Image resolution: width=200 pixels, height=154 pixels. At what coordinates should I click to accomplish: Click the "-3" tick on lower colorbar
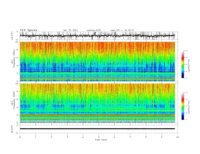click(186, 92)
